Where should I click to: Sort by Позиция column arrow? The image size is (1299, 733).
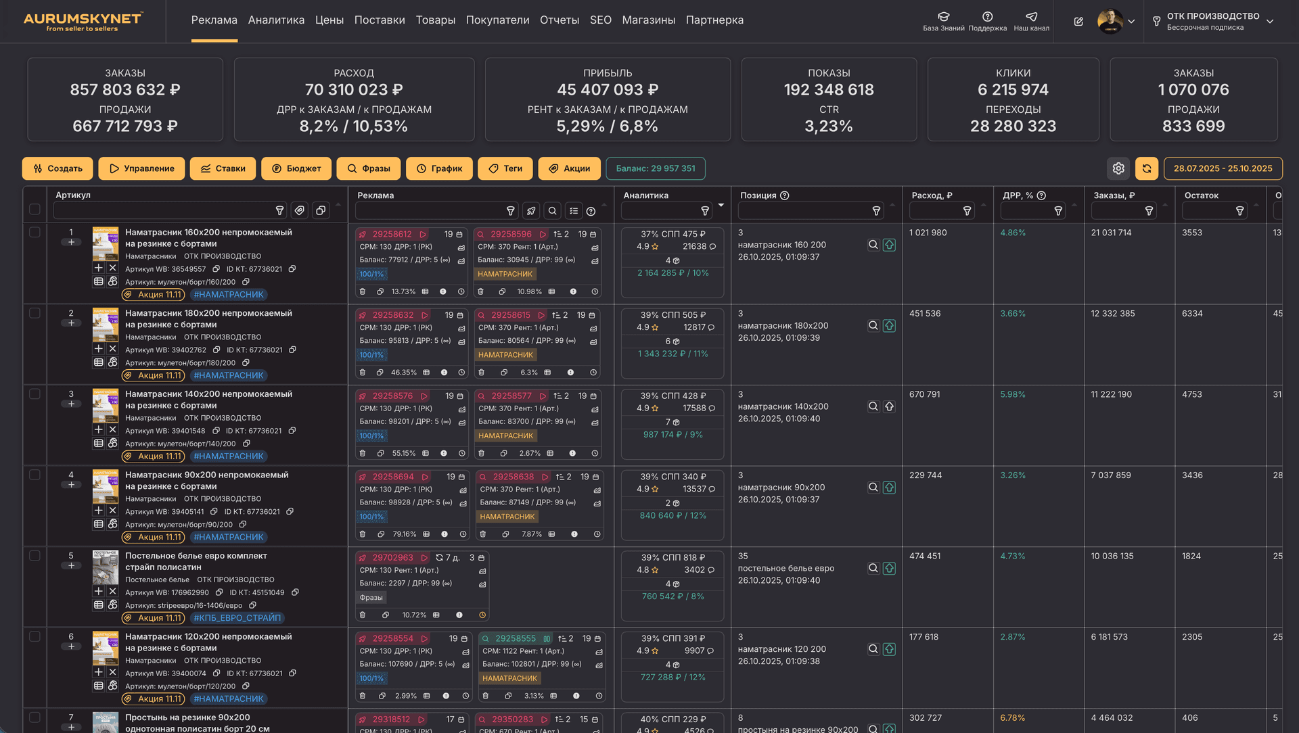tap(892, 205)
